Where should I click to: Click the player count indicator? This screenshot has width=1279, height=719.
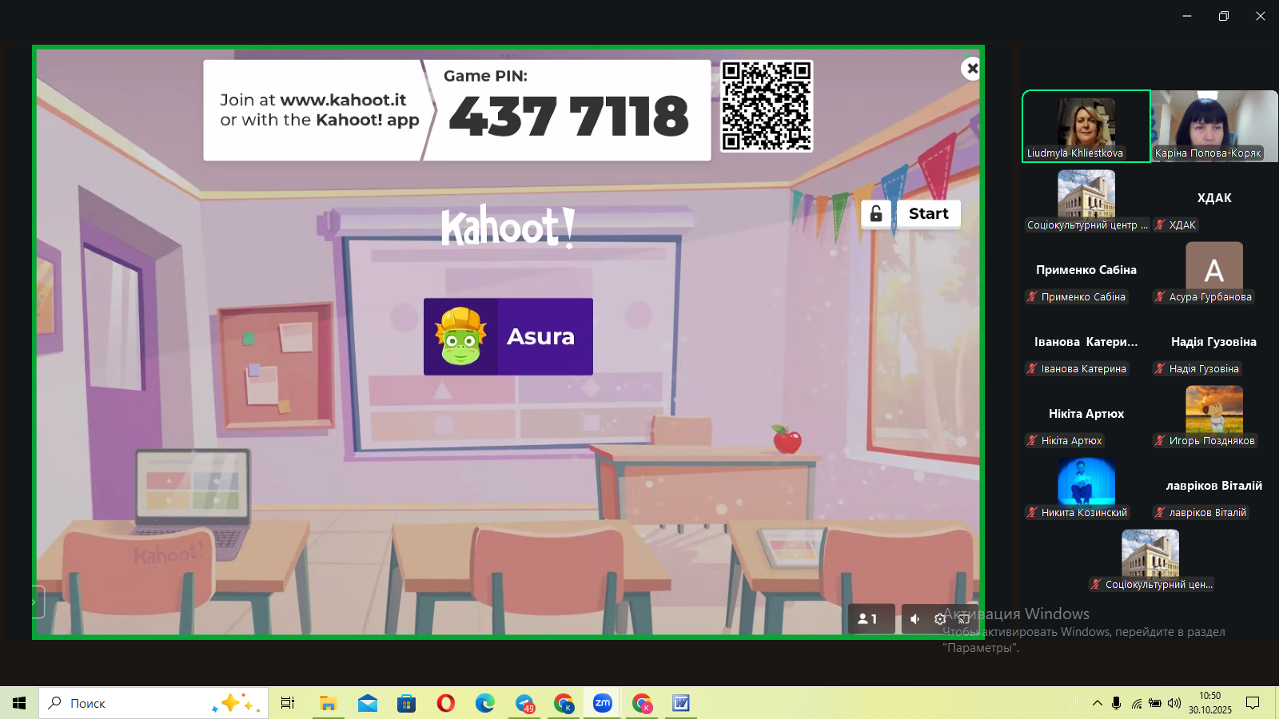[x=868, y=619]
